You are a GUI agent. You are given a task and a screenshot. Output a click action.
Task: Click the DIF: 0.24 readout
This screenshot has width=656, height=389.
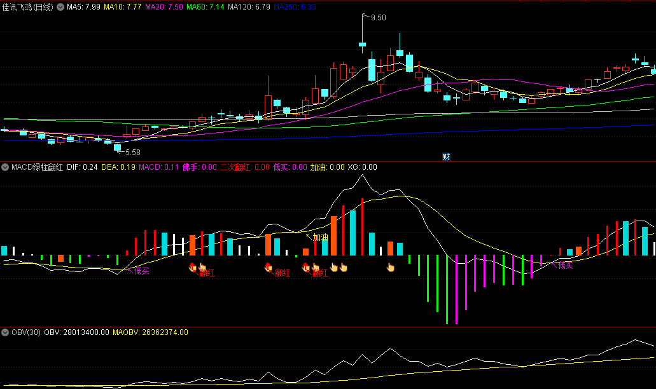coord(82,167)
